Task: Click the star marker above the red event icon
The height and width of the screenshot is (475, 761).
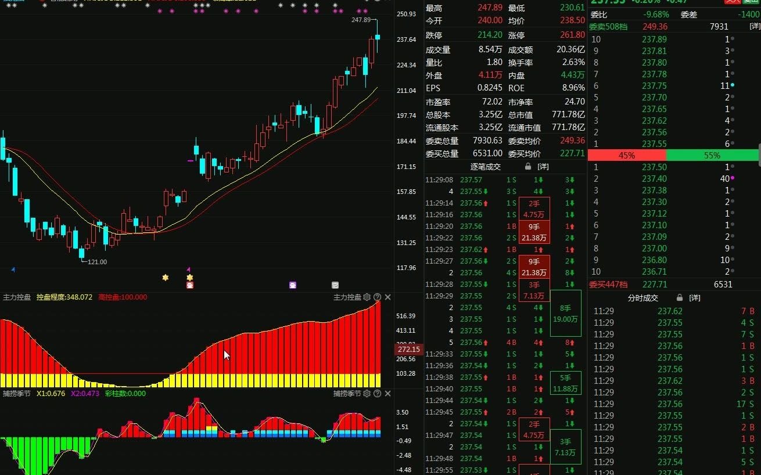Action: click(x=189, y=278)
